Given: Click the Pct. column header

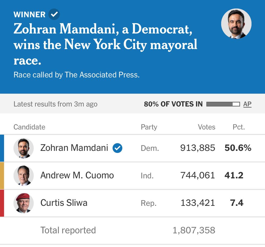Looking at the screenshot, I should point(238,127).
